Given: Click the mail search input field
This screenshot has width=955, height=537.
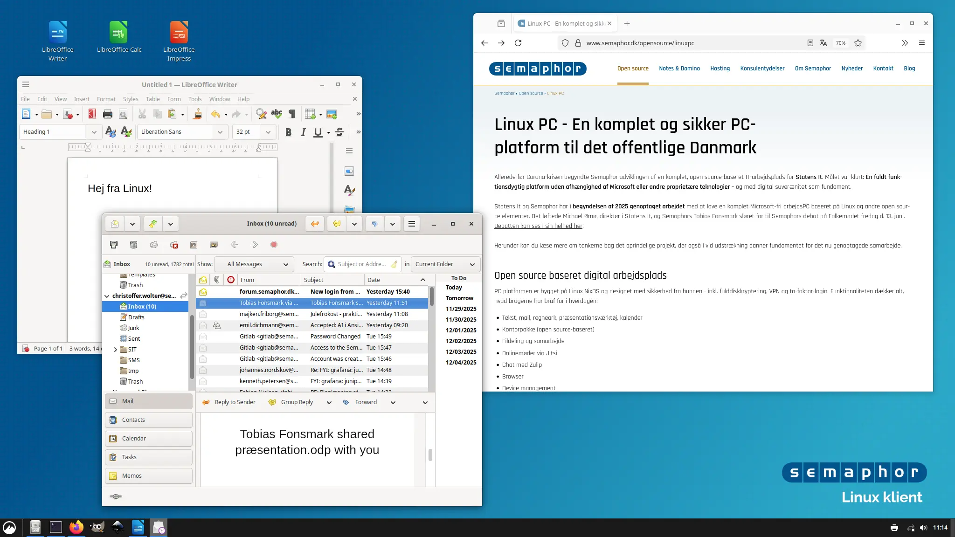Looking at the screenshot, I should (362, 264).
